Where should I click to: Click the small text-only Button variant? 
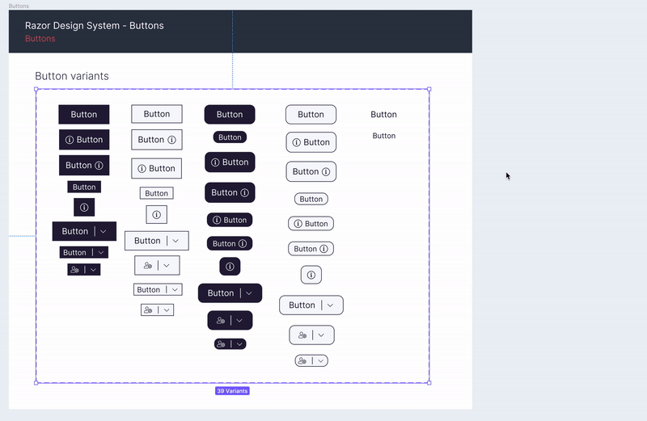(383, 136)
